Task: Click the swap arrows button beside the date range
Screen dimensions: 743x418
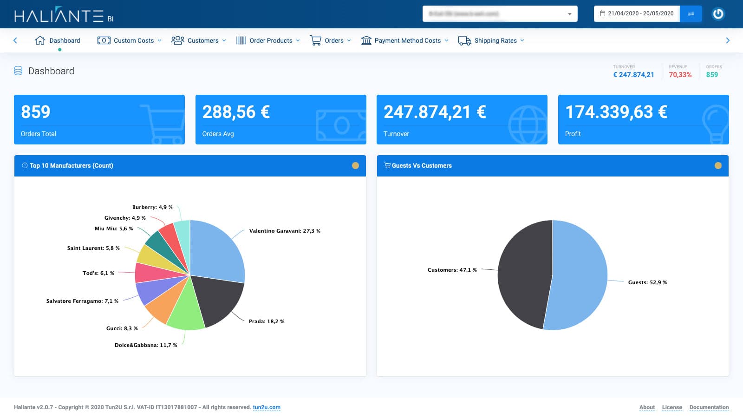Action: 691,13
